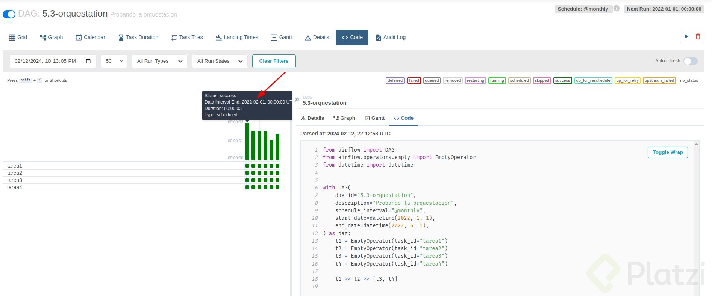This screenshot has height=296, width=712.
Task: Click the Clear Filters button
Action: pos(274,61)
